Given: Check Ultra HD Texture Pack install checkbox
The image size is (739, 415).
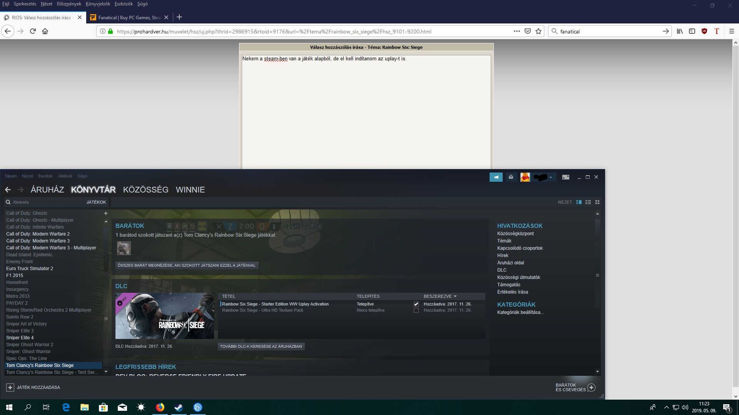Looking at the screenshot, I should tap(416, 310).
